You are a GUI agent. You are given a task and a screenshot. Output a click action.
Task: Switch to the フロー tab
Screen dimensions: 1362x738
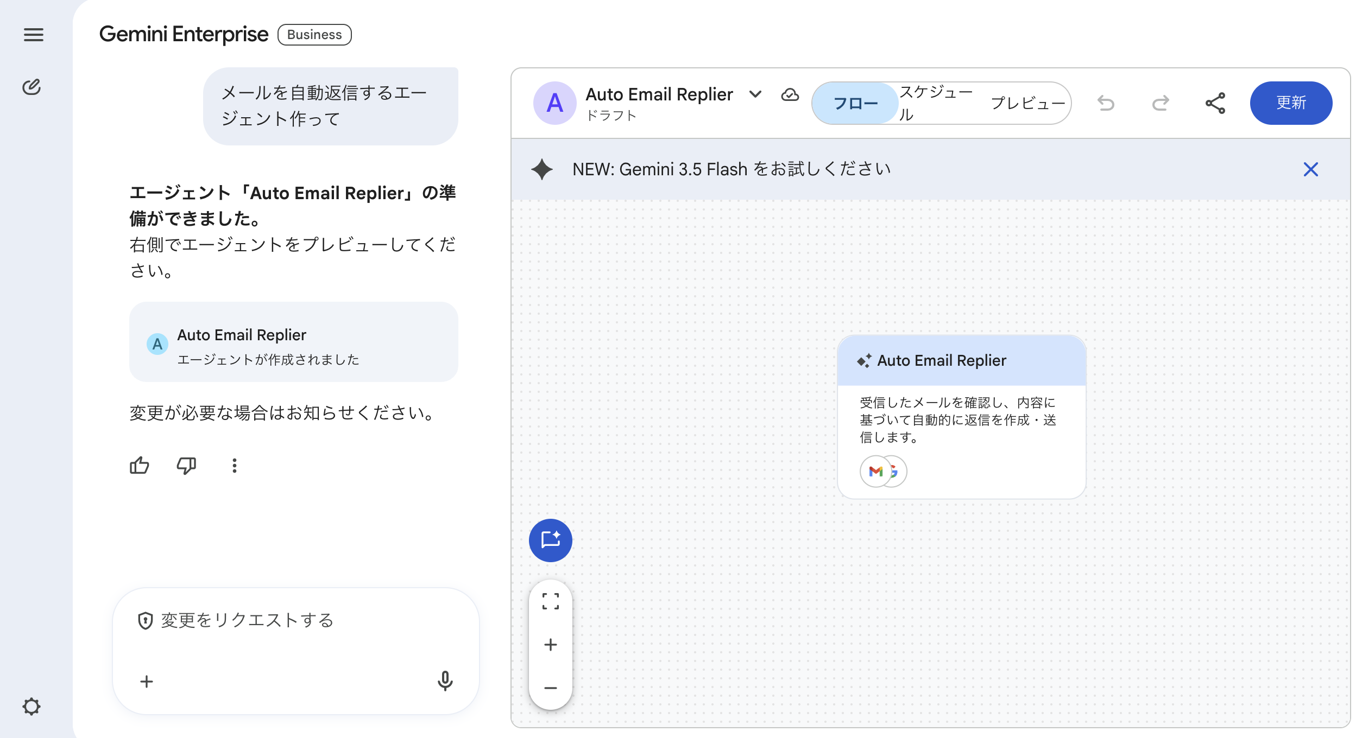[x=855, y=103]
